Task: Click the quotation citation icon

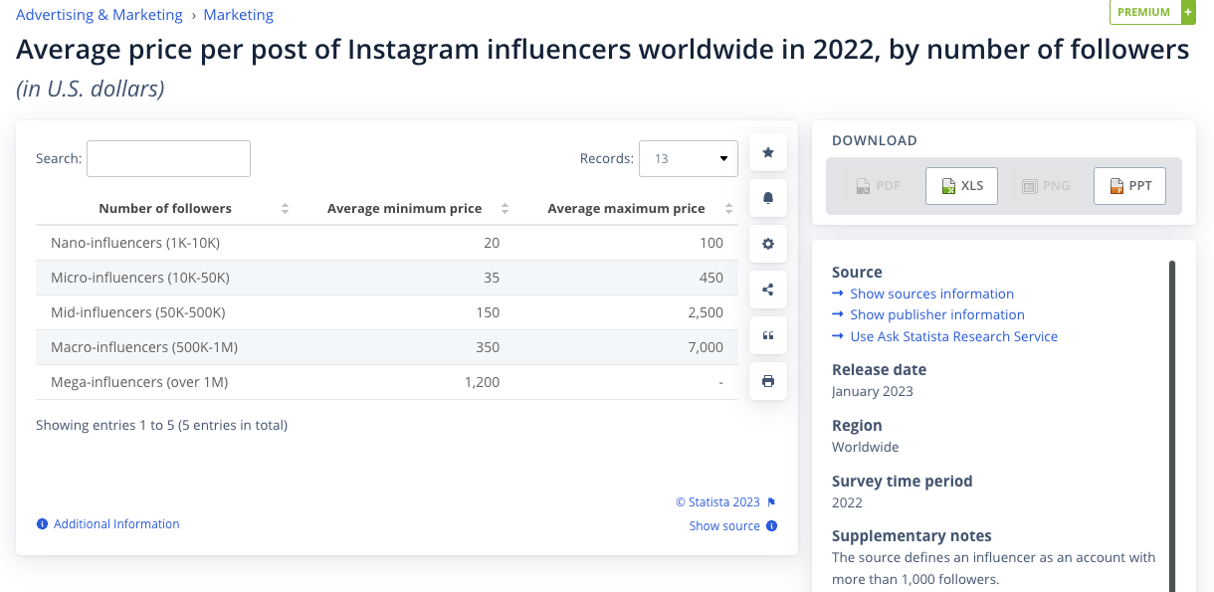Action: pos(768,335)
